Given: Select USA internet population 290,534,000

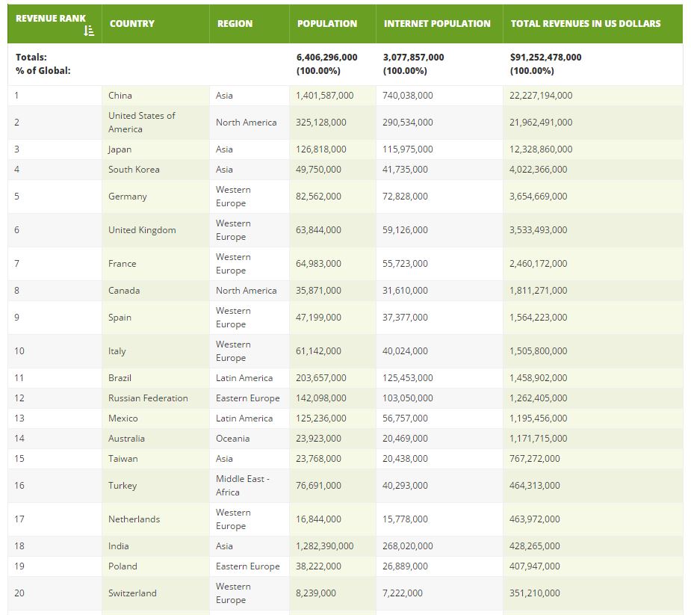Looking at the screenshot, I should point(408,122).
